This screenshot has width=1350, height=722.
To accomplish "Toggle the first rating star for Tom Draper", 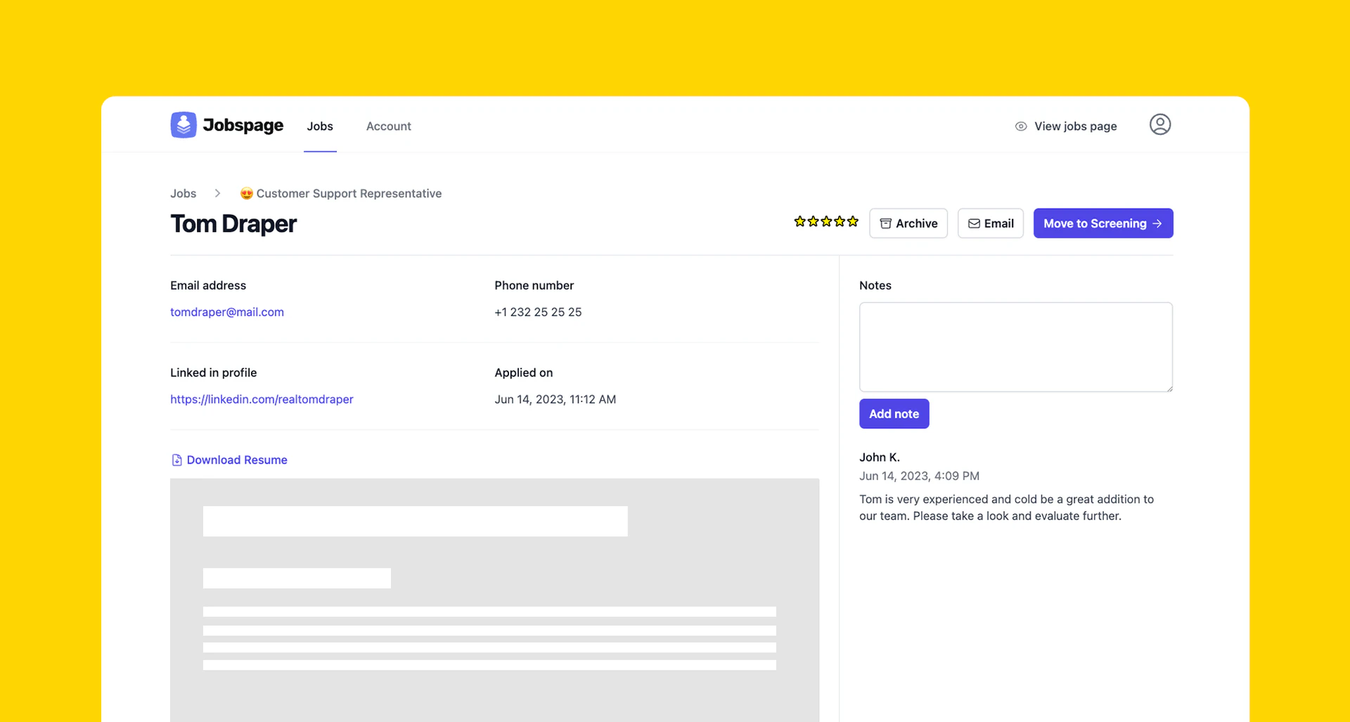I will pyautogui.click(x=799, y=221).
